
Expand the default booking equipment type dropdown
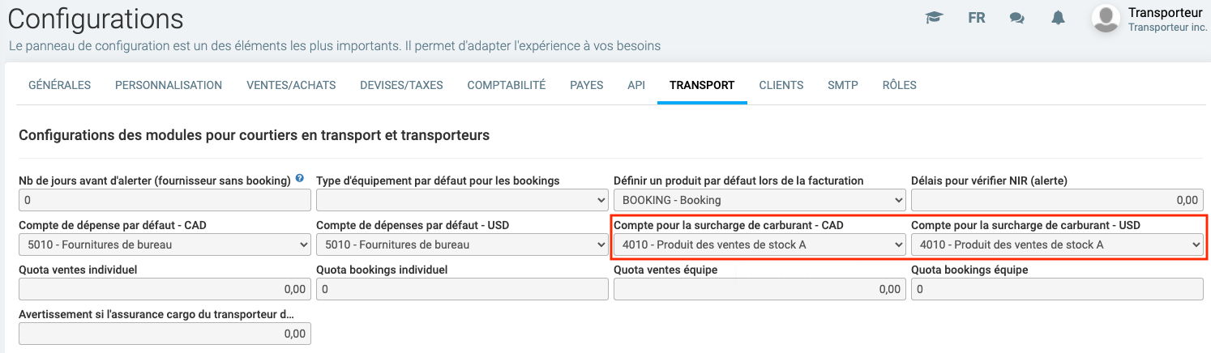tap(462, 200)
